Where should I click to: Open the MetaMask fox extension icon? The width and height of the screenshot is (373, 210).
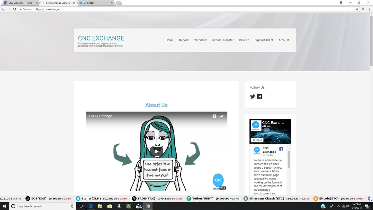point(363,9)
